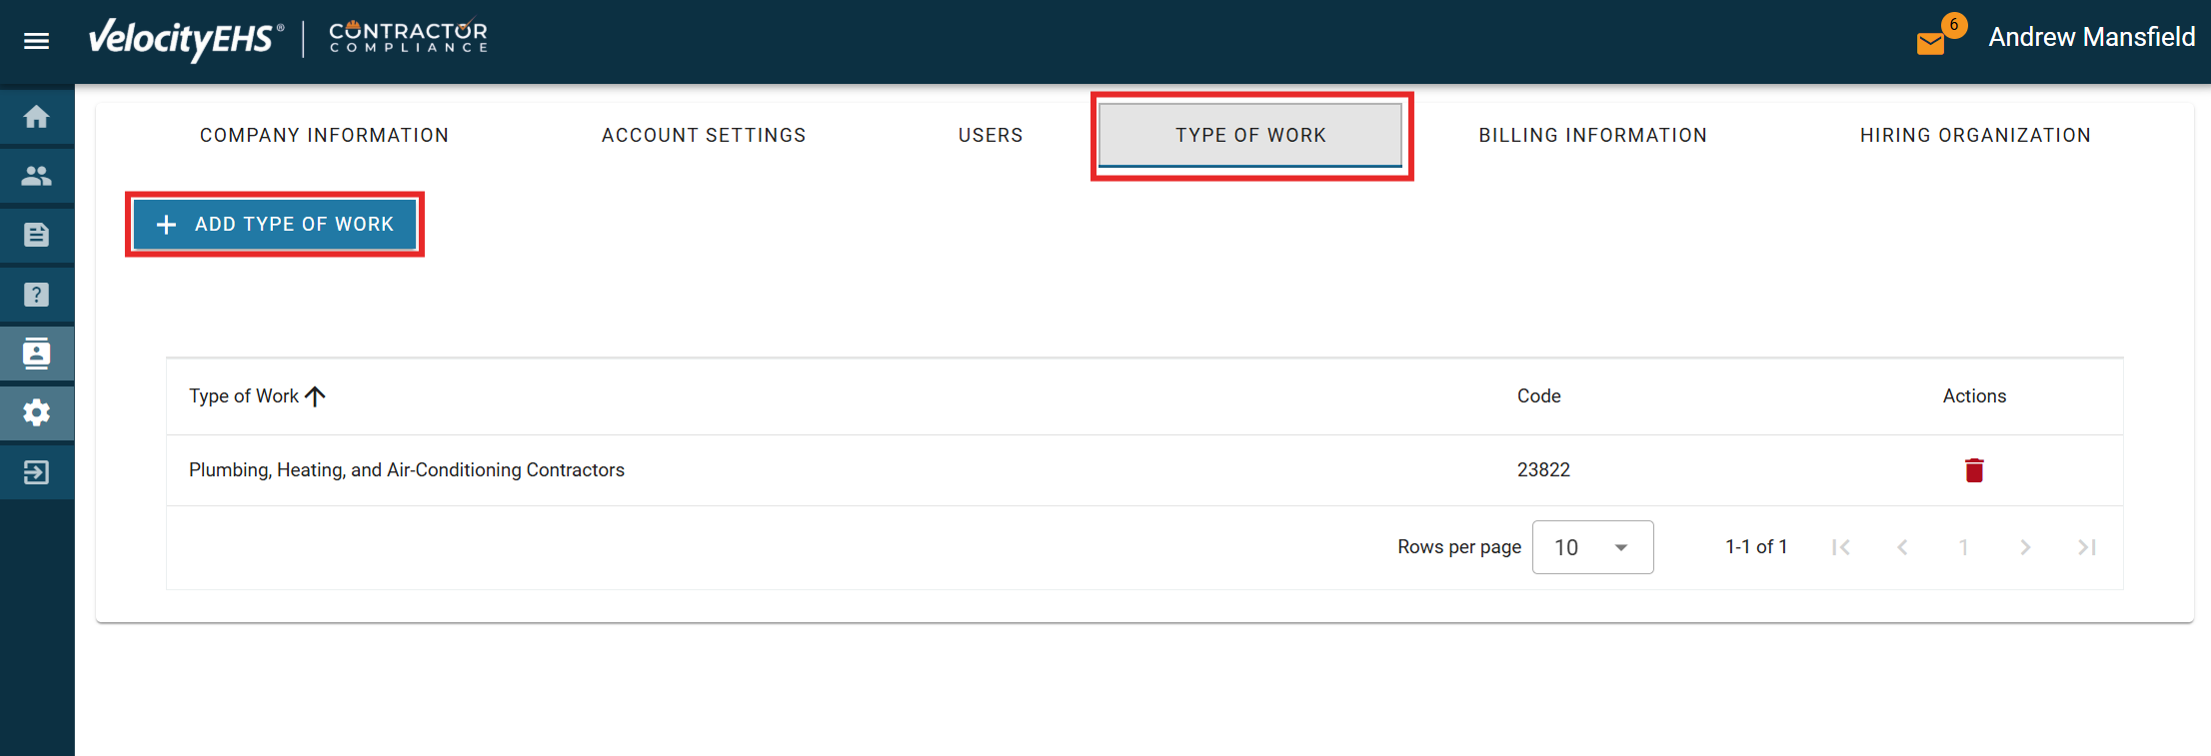Expand the Rows per page dropdown
2211x756 pixels.
(x=1592, y=547)
